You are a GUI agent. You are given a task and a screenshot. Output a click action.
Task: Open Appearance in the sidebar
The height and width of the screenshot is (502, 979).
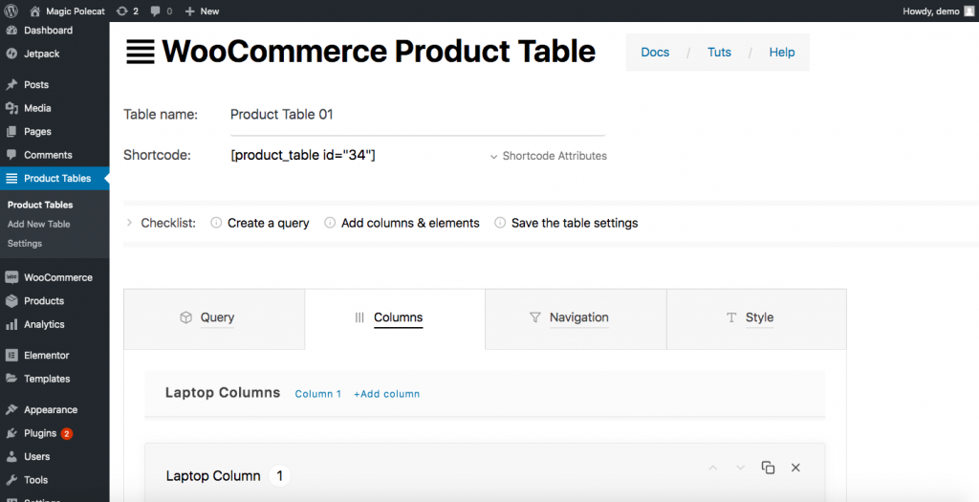[51, 409]
